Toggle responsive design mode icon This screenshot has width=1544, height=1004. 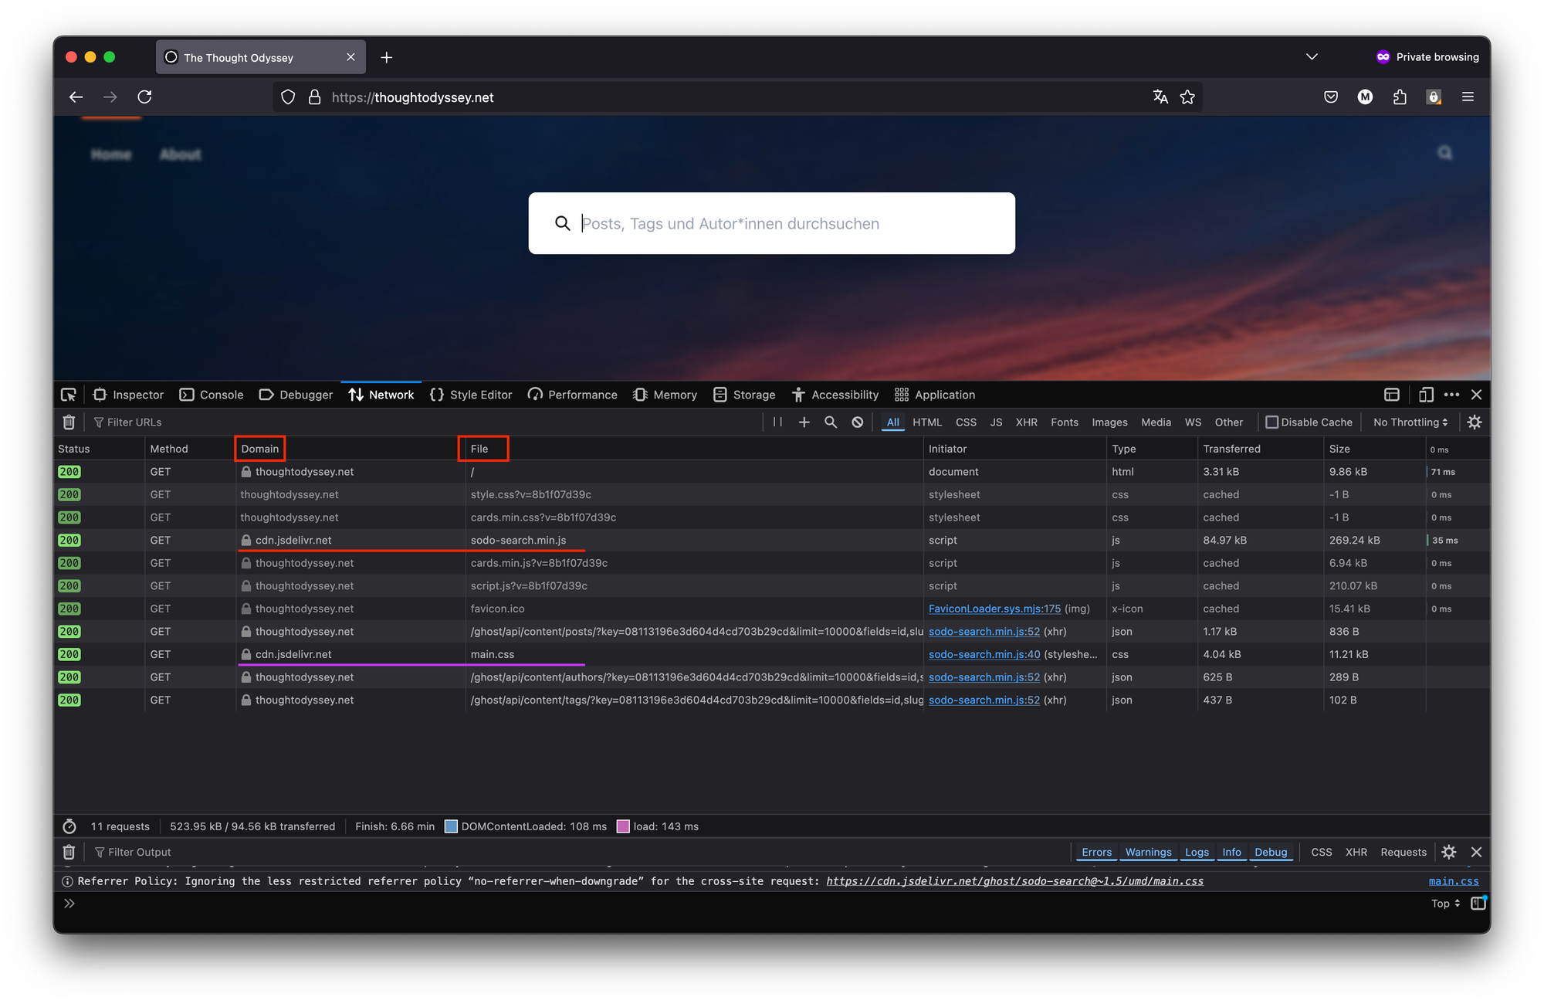click(x=1426, y=395)
